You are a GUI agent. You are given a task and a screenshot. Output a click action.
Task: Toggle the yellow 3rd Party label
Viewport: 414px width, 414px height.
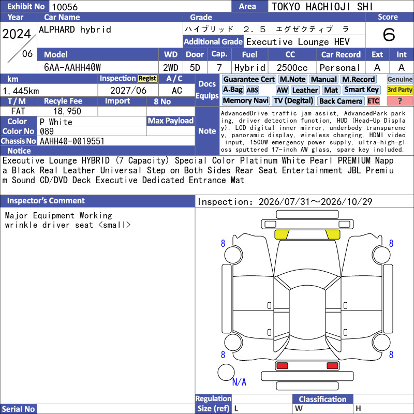[x=400, y=90]
